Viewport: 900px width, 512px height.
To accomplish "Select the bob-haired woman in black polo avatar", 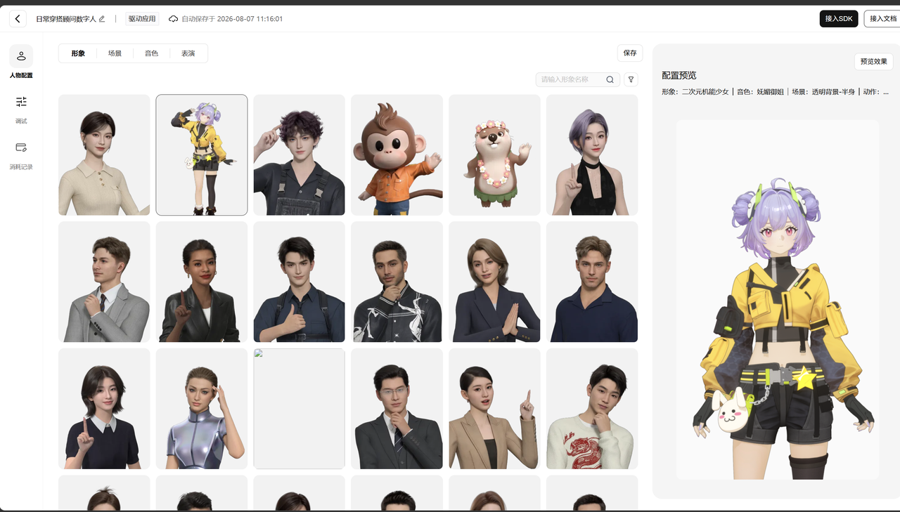I will tap(104, 409).
